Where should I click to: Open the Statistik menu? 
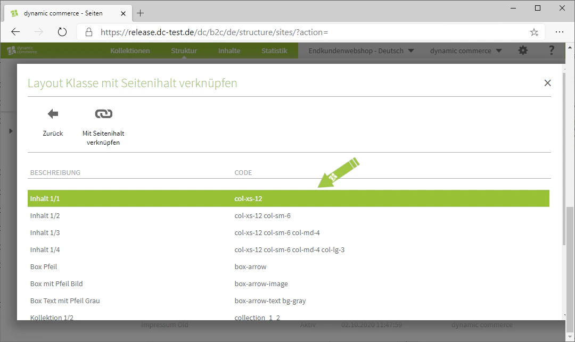274,51
